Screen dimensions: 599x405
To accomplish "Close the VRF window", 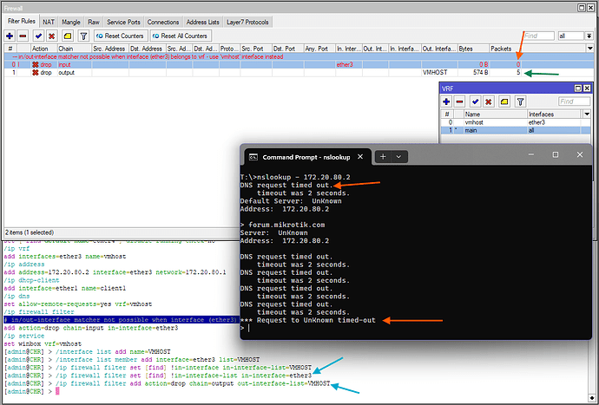I will [587, 88].
